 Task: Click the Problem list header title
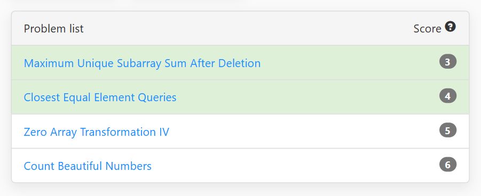click(54, 28)
